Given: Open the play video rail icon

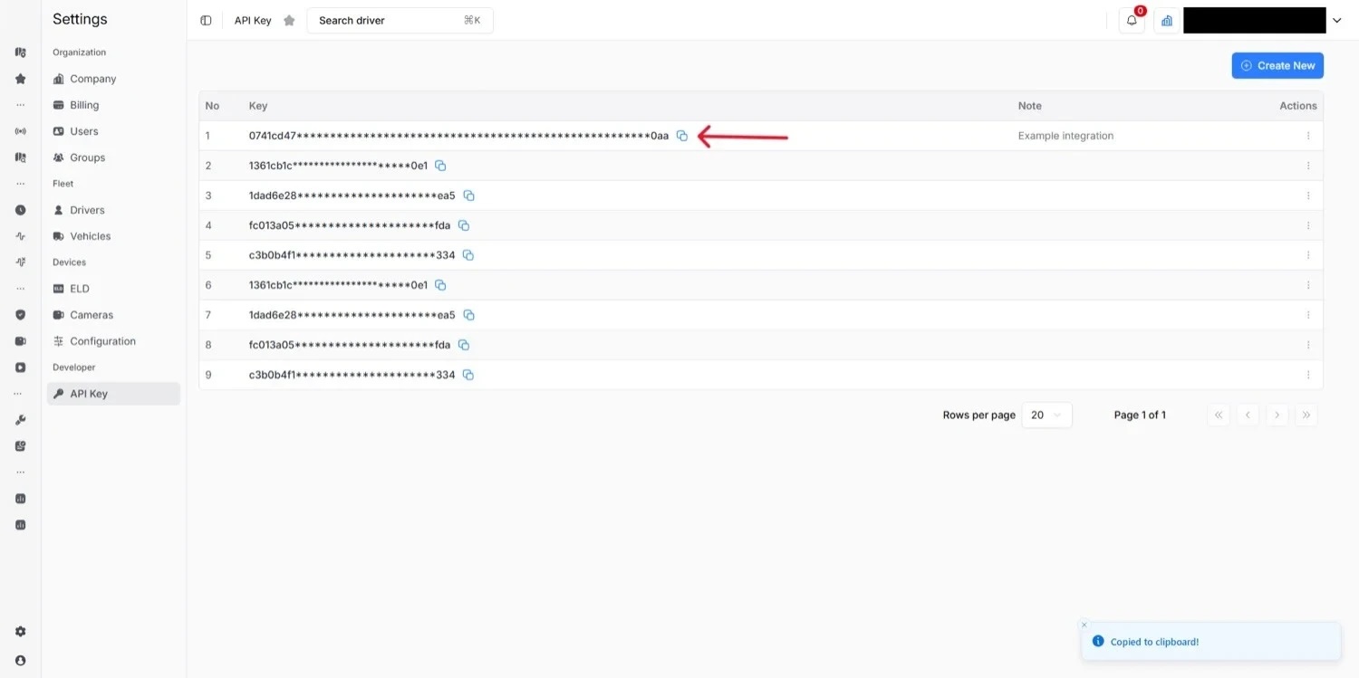Looking at the screenshot, I should click(21, 368).
